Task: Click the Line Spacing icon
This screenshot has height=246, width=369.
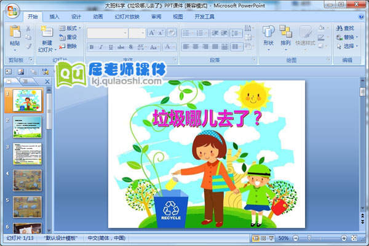Action: (235, 33)
